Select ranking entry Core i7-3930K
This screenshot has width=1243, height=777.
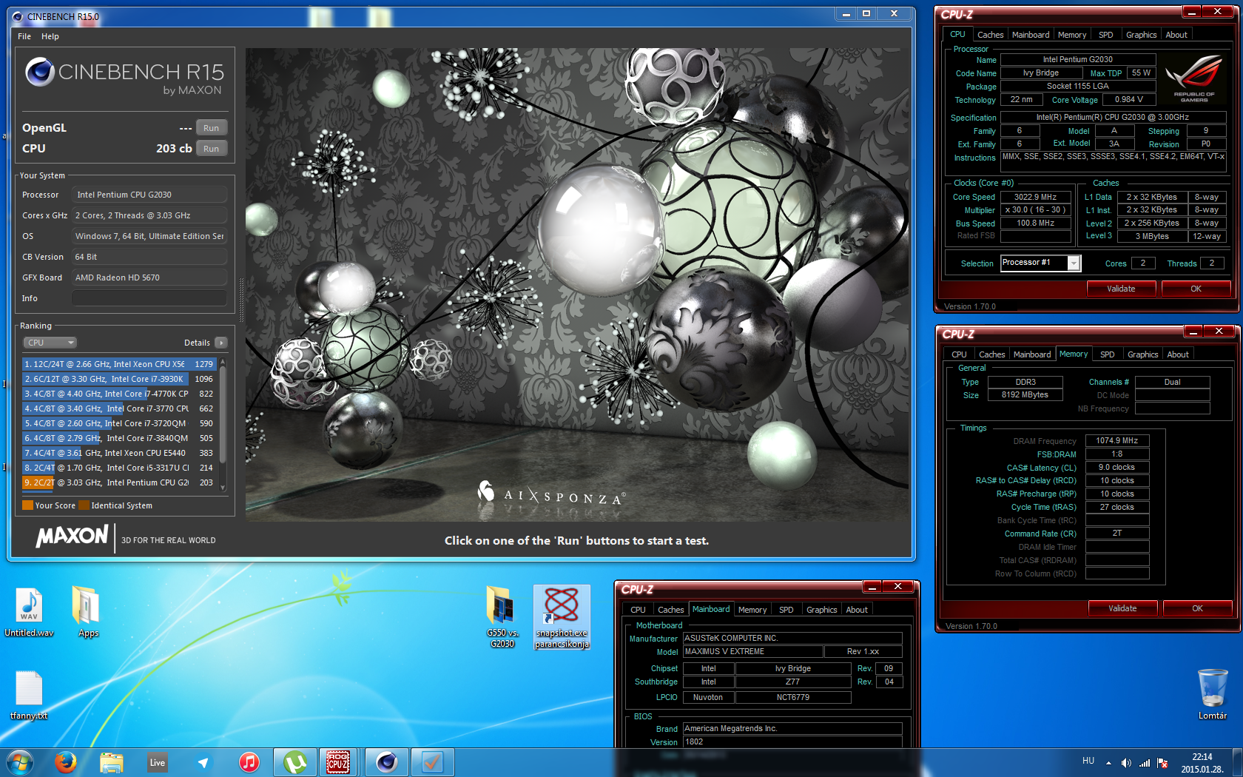[119, 379]
